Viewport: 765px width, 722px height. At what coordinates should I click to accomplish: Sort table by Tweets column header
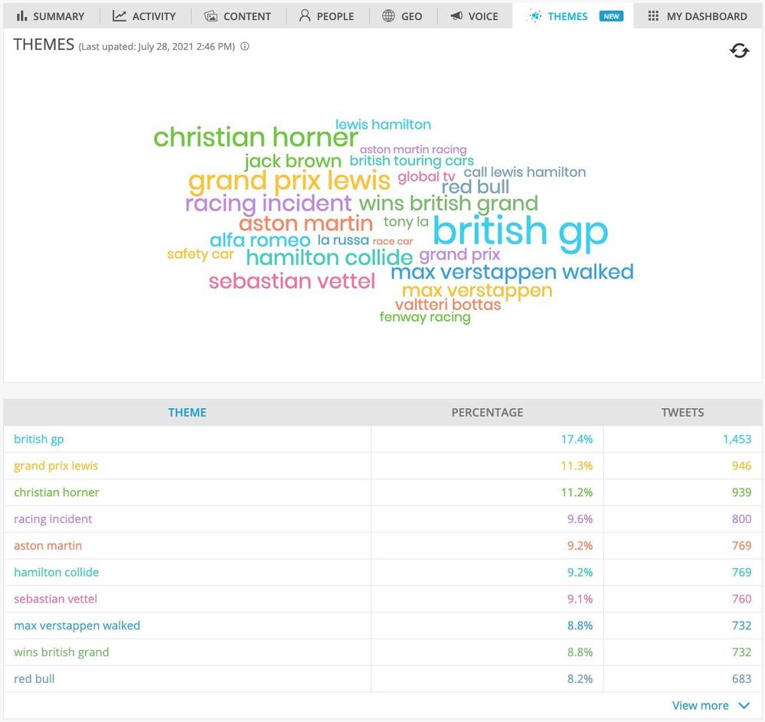pyautogui.click(x=682, y=412)
